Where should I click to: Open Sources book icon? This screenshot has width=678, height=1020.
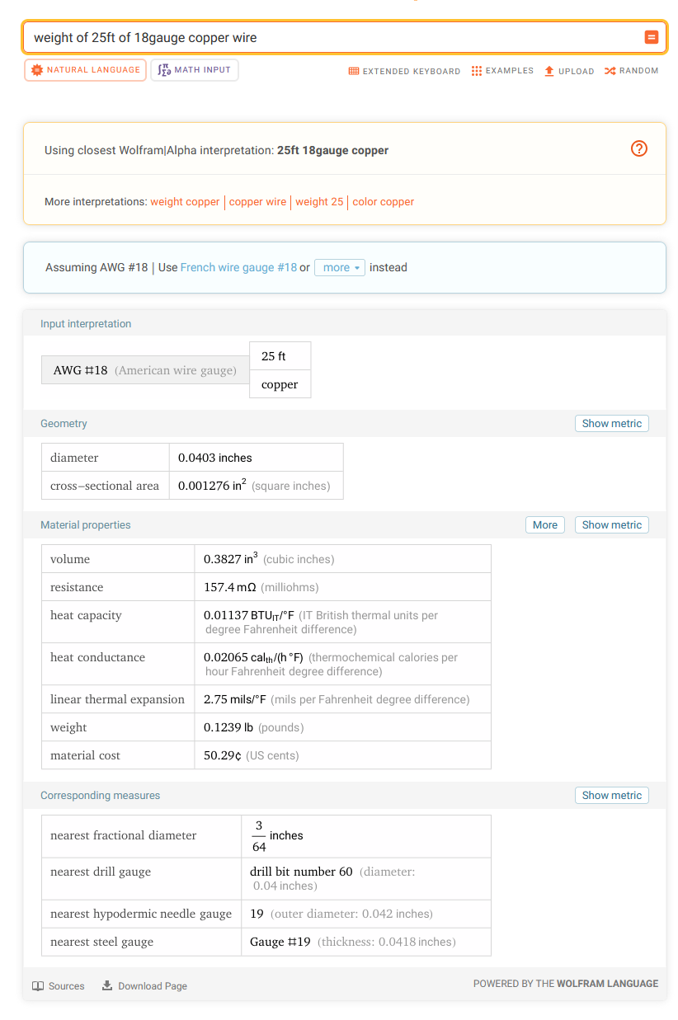click(x=38, y=986)
